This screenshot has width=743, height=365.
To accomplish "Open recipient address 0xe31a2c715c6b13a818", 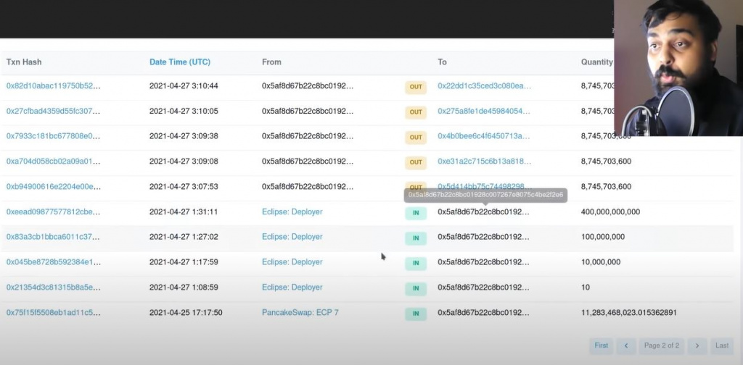I will (484, 161).
